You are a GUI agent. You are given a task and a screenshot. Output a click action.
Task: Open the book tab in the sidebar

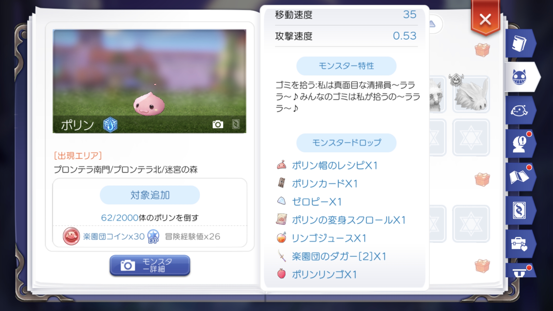tap(520, 44)
